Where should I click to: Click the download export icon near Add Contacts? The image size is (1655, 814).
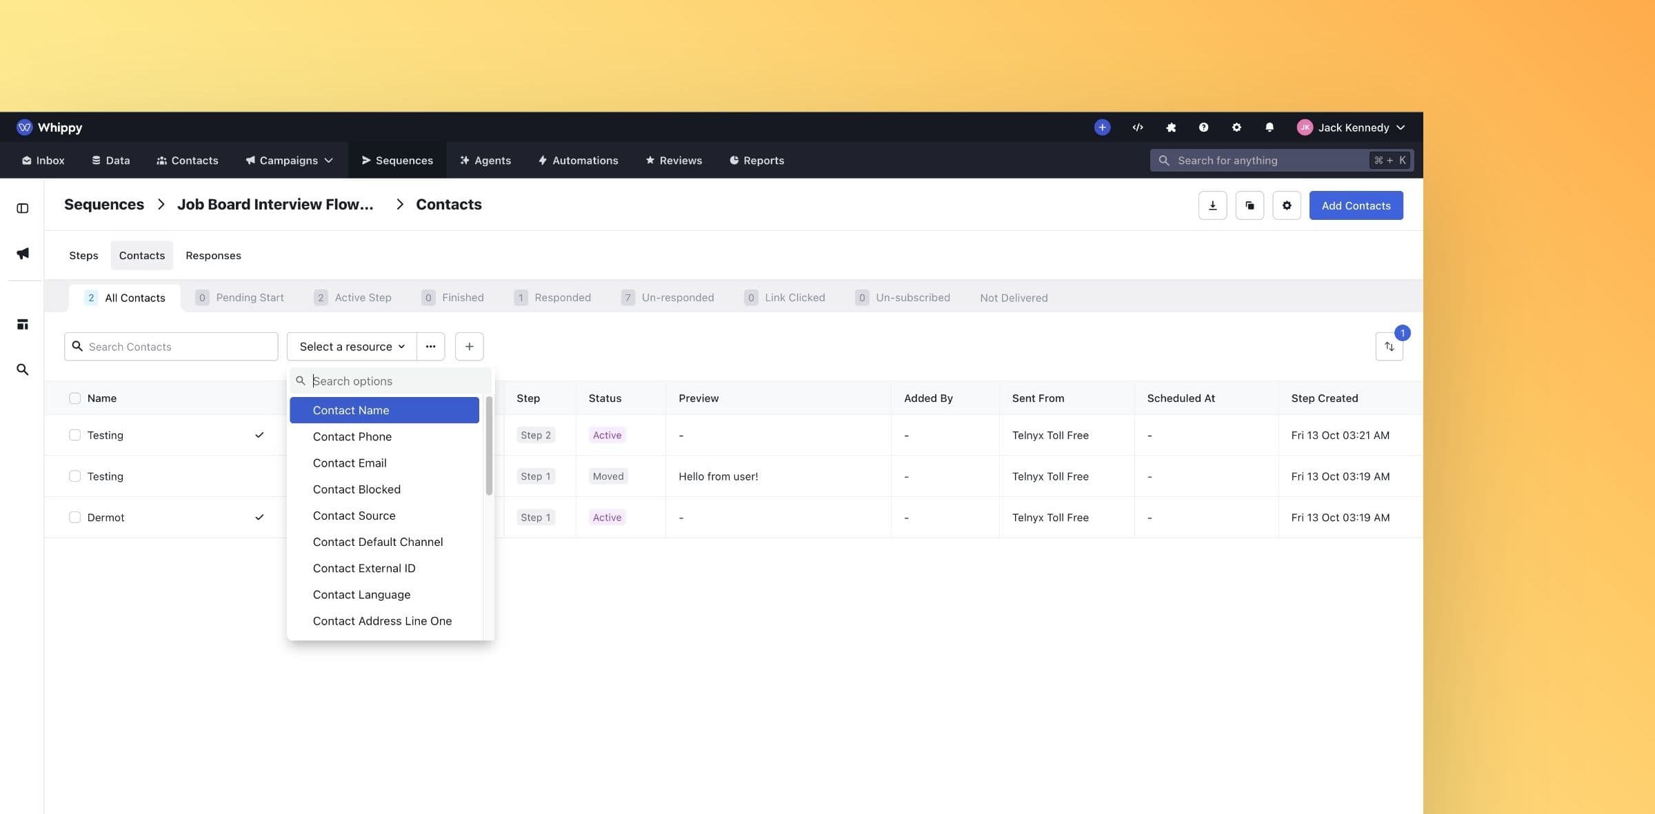1212,205
